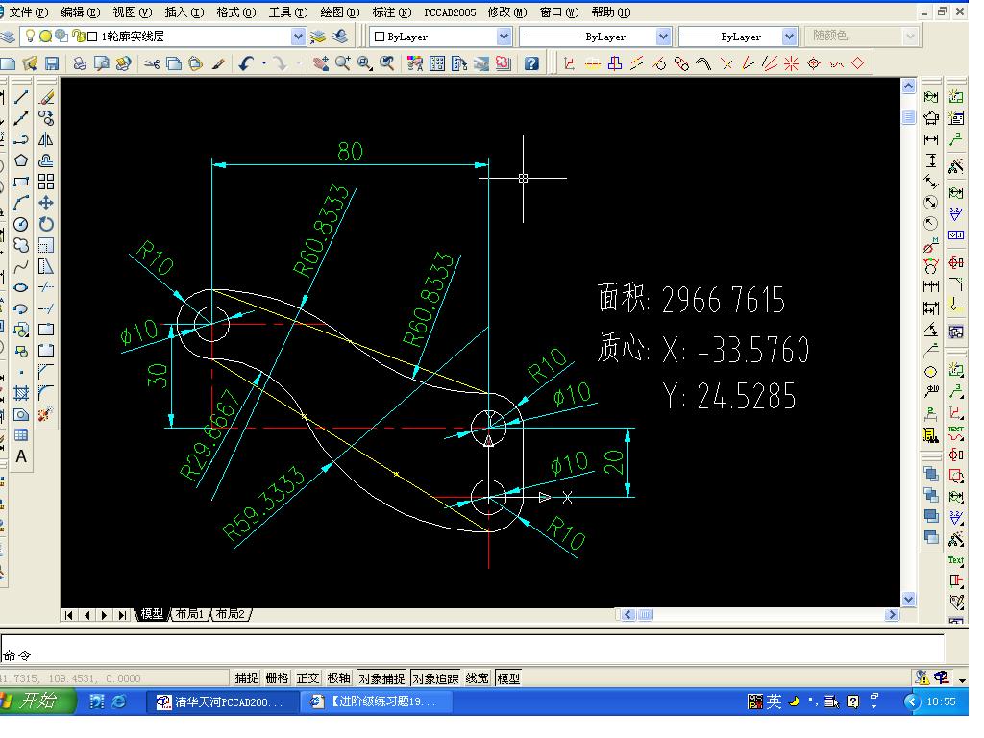
Task: Toggle 对象捕捉 object snap
Action: click(382, 678)
